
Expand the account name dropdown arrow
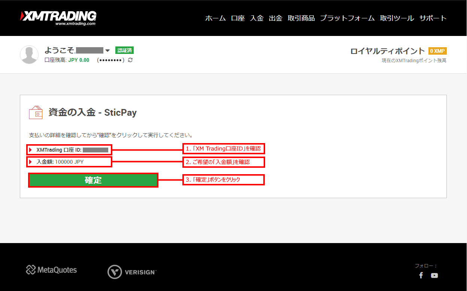tap(107, 51)
